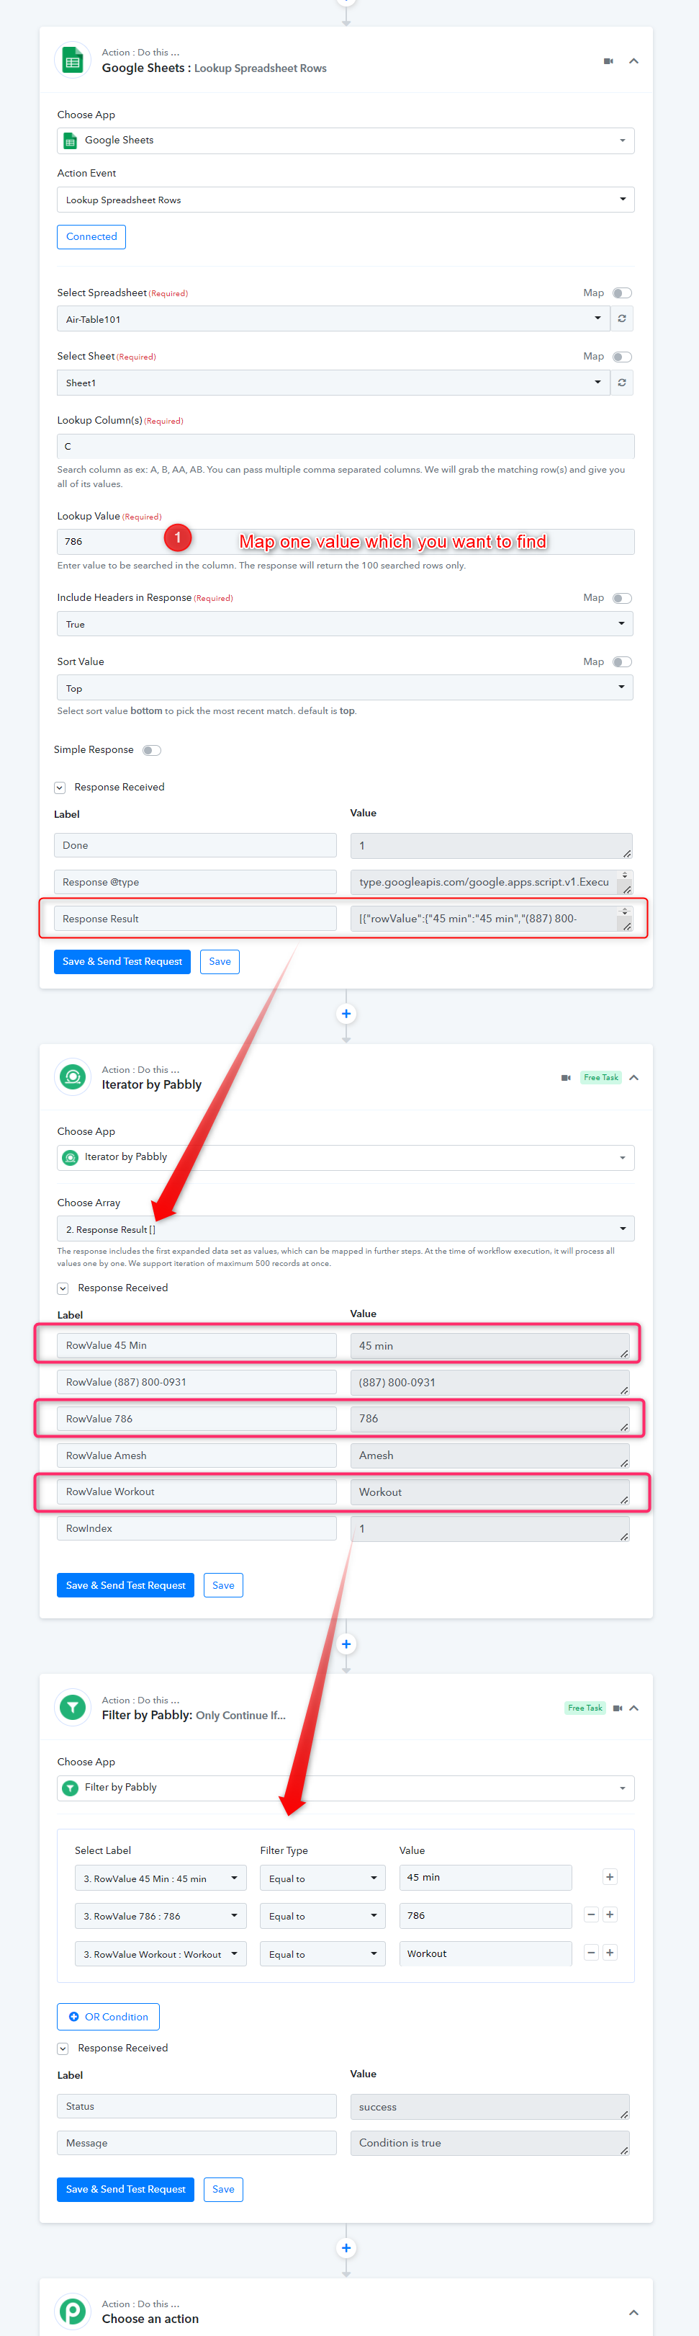This screenshot has height=2336, width=699.
Task: Refresh the Select Spreadsheet list
Action: [x=622, y=318]
